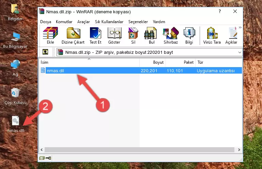
Task: Click the Dizine Çıkart extract icon
Action: pyautogui.click(x=73, y=35)
